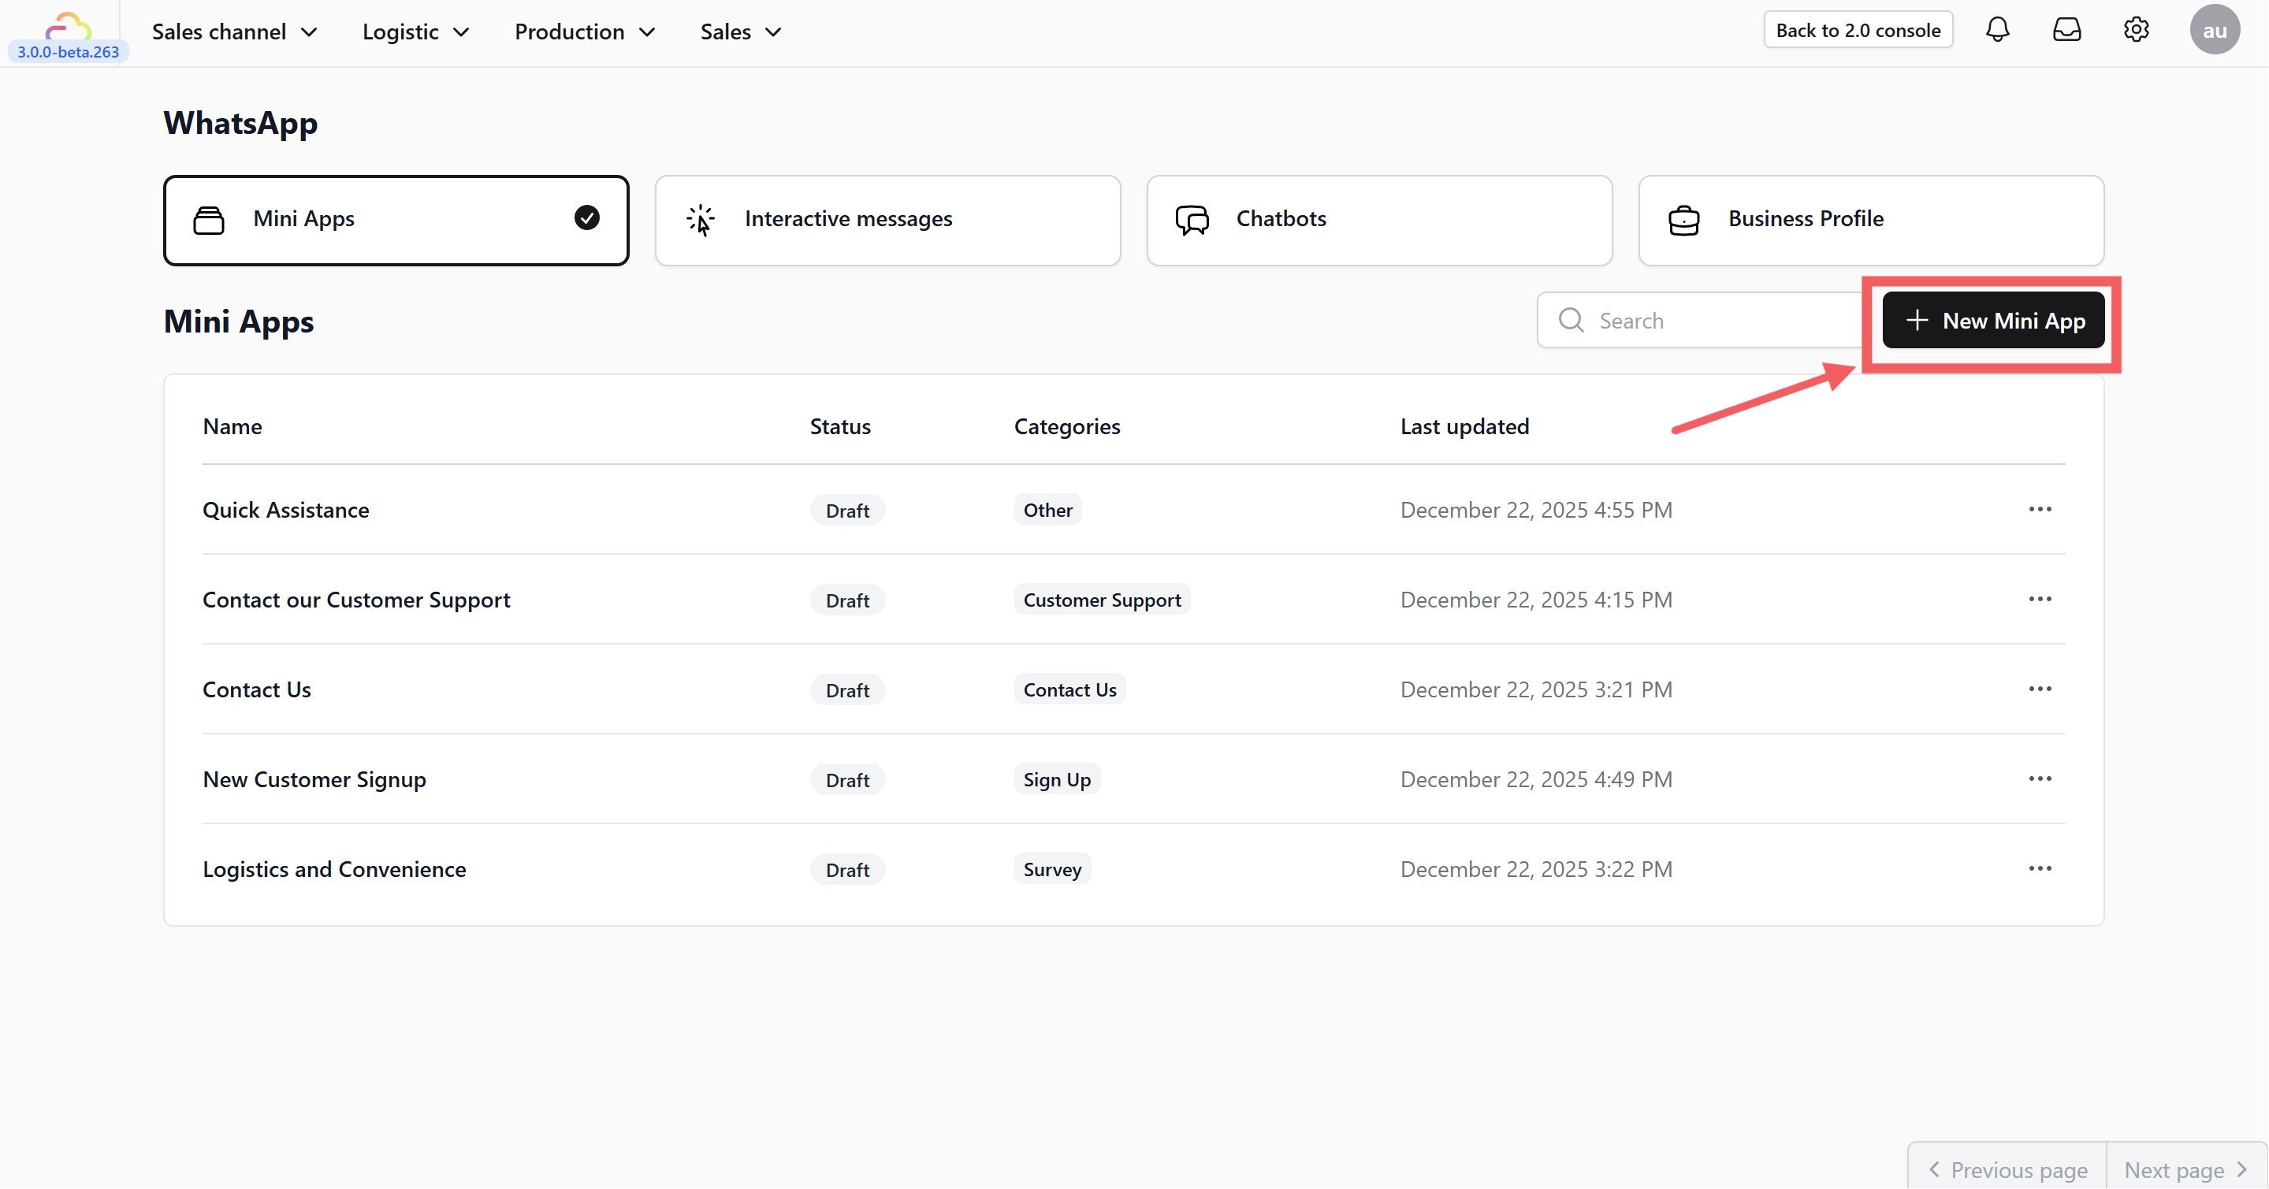
Task: Click the Chatbots speech bubble icon
Action: click(1192, 220)
